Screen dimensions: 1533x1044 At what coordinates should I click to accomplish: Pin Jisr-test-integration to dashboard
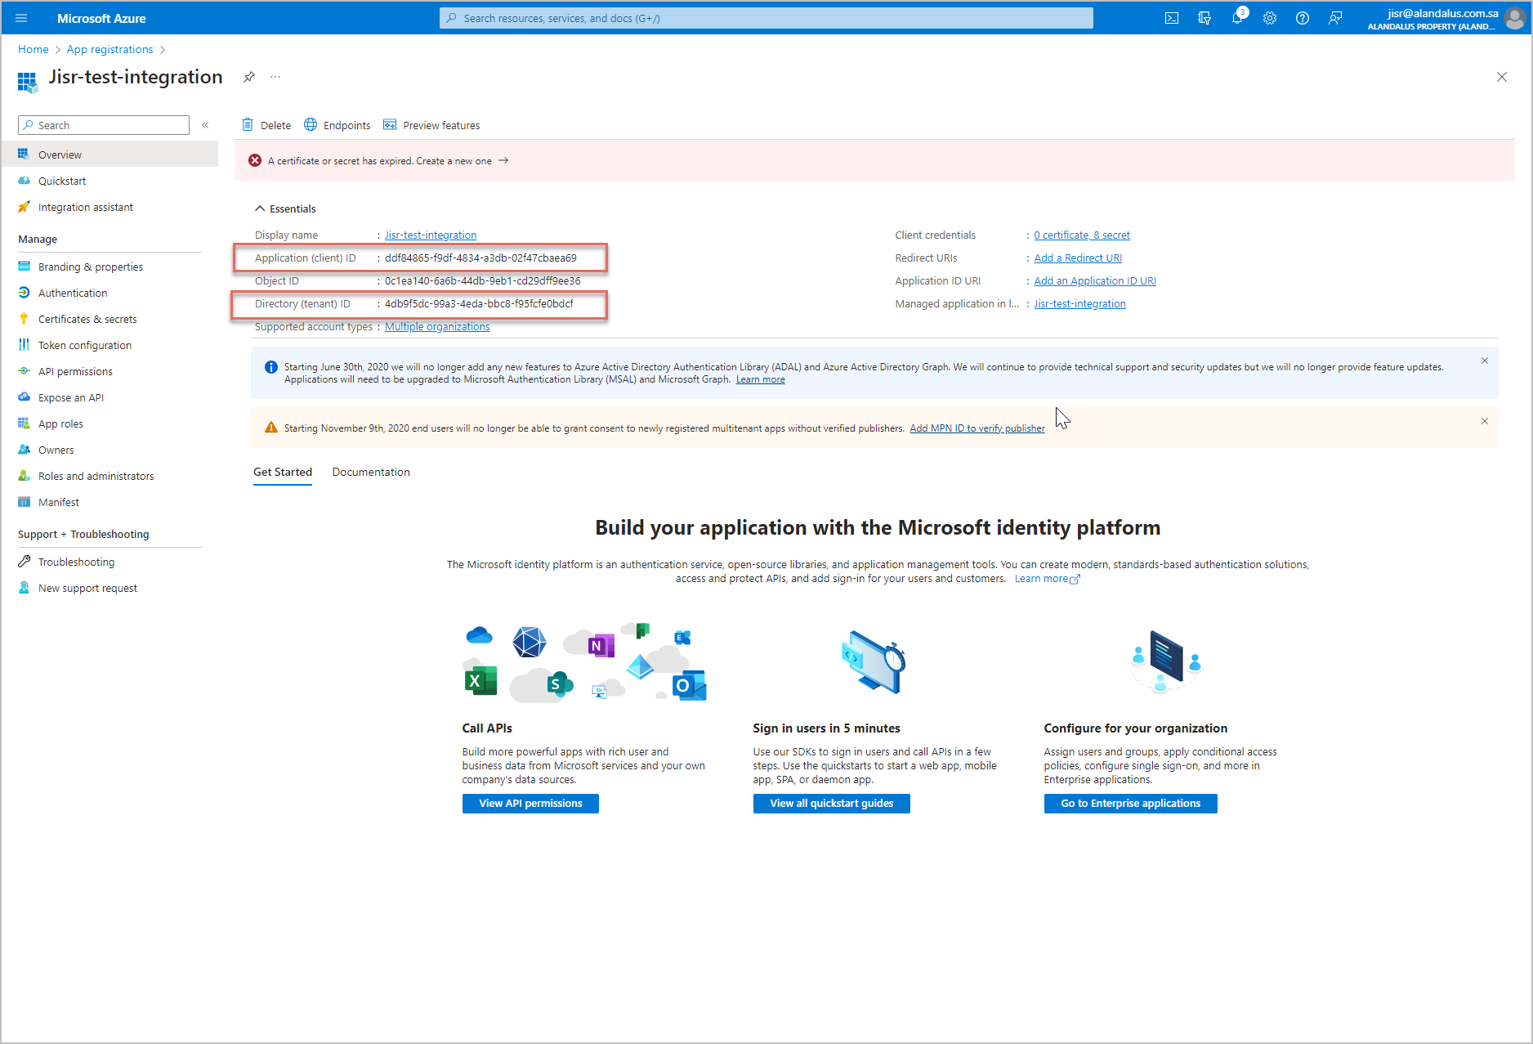(249, 77)
